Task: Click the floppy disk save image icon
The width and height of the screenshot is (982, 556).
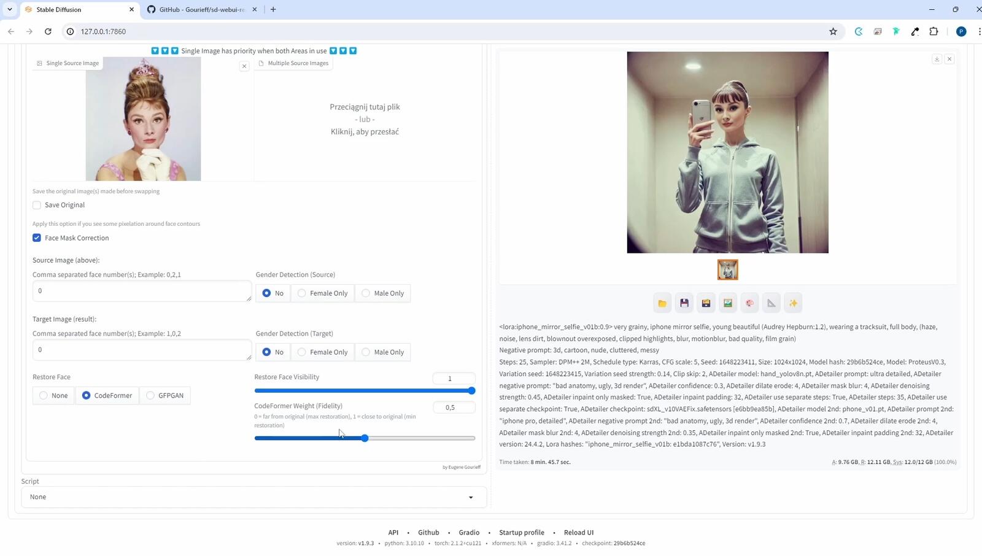Action: click(684, 303)
